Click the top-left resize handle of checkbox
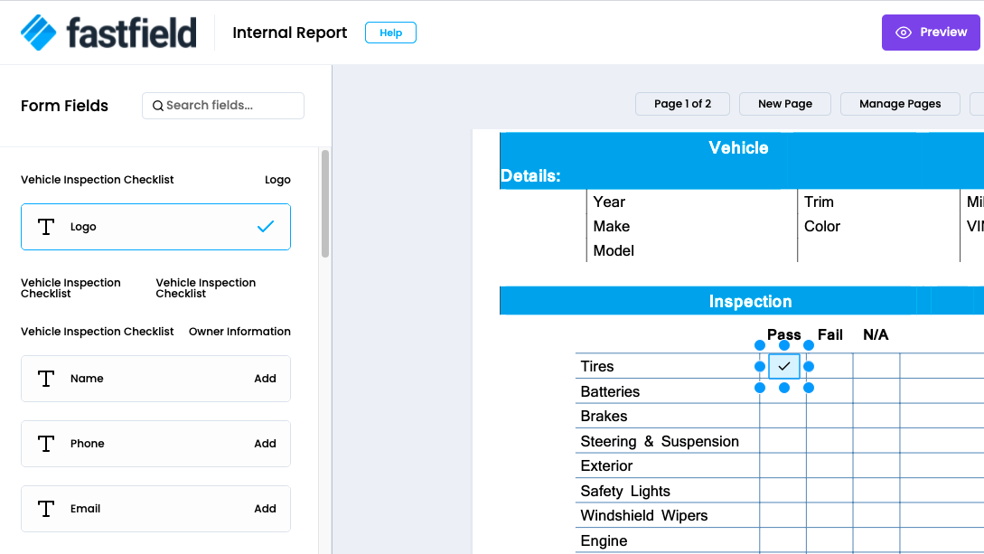 [x=760, y=344]
